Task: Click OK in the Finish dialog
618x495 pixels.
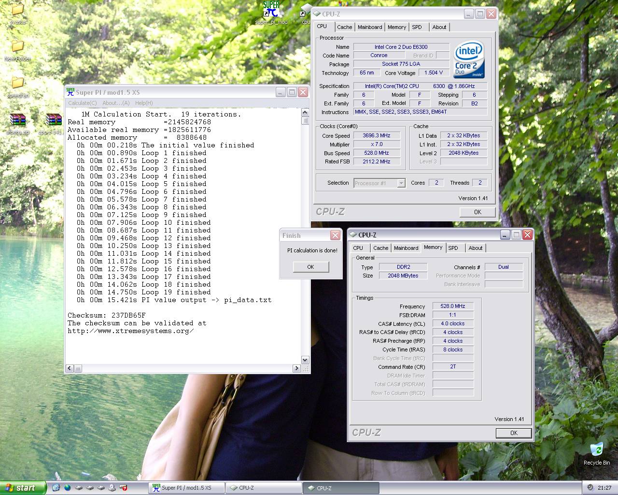Action: point(310,267)
